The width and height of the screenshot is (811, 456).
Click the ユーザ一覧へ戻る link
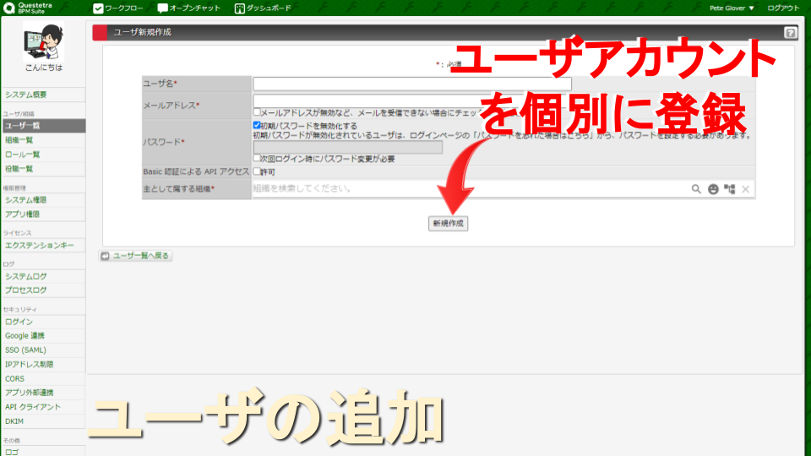click(136, 255)
